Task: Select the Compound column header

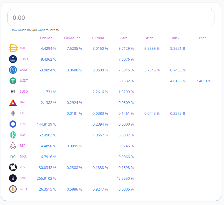Action: (72, 38)
